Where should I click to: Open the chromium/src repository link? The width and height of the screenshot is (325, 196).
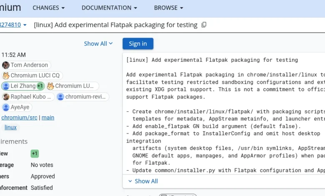[19, 118]
